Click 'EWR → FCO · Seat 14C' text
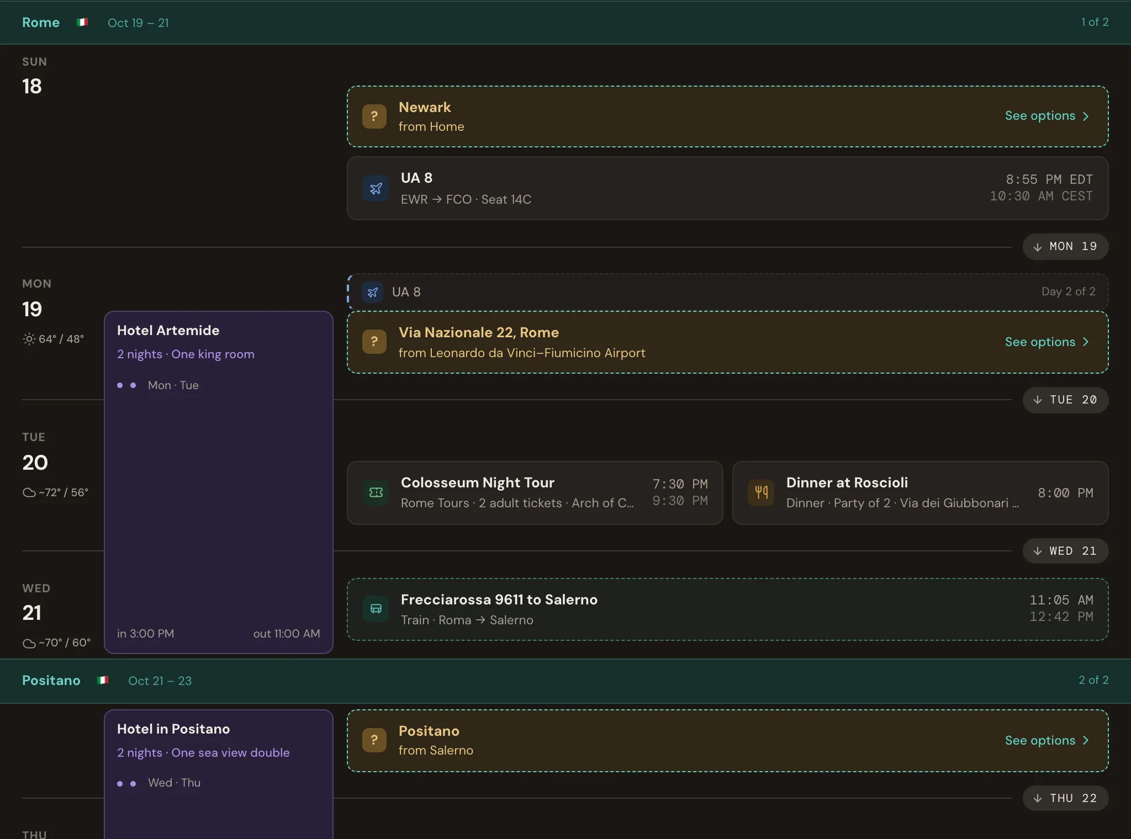 tap(466, 200)
